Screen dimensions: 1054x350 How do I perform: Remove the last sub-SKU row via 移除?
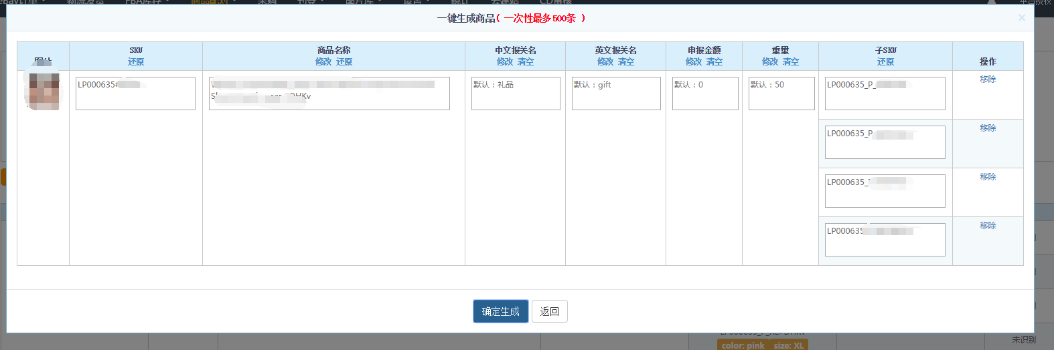click(988, 226)
